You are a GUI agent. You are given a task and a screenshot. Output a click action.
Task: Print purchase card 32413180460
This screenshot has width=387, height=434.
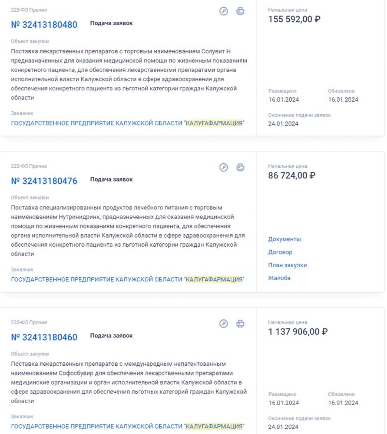240,324
